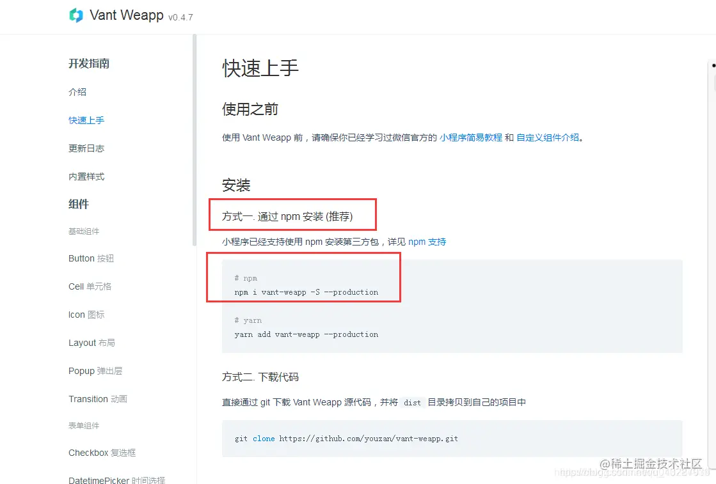This screenshot has height=484, width=716.
Task: Select 快速上手 in the sidebar
Action: coord(86,120)
